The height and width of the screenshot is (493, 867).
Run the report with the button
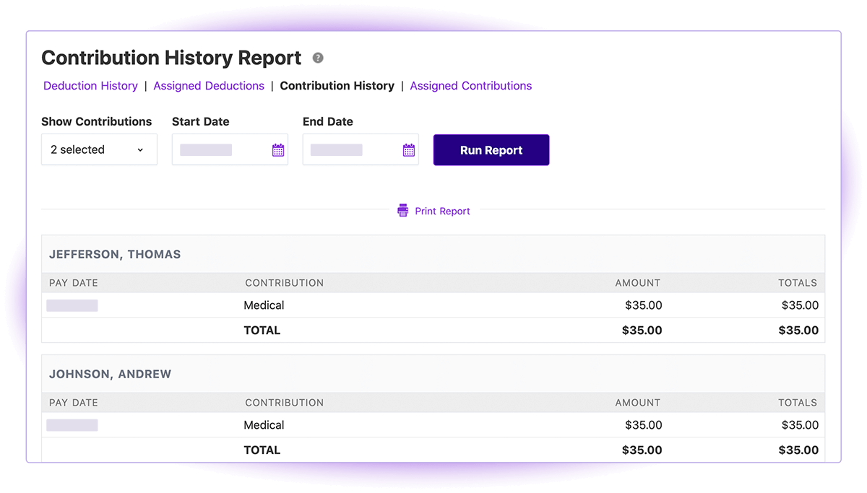[491, 150]
